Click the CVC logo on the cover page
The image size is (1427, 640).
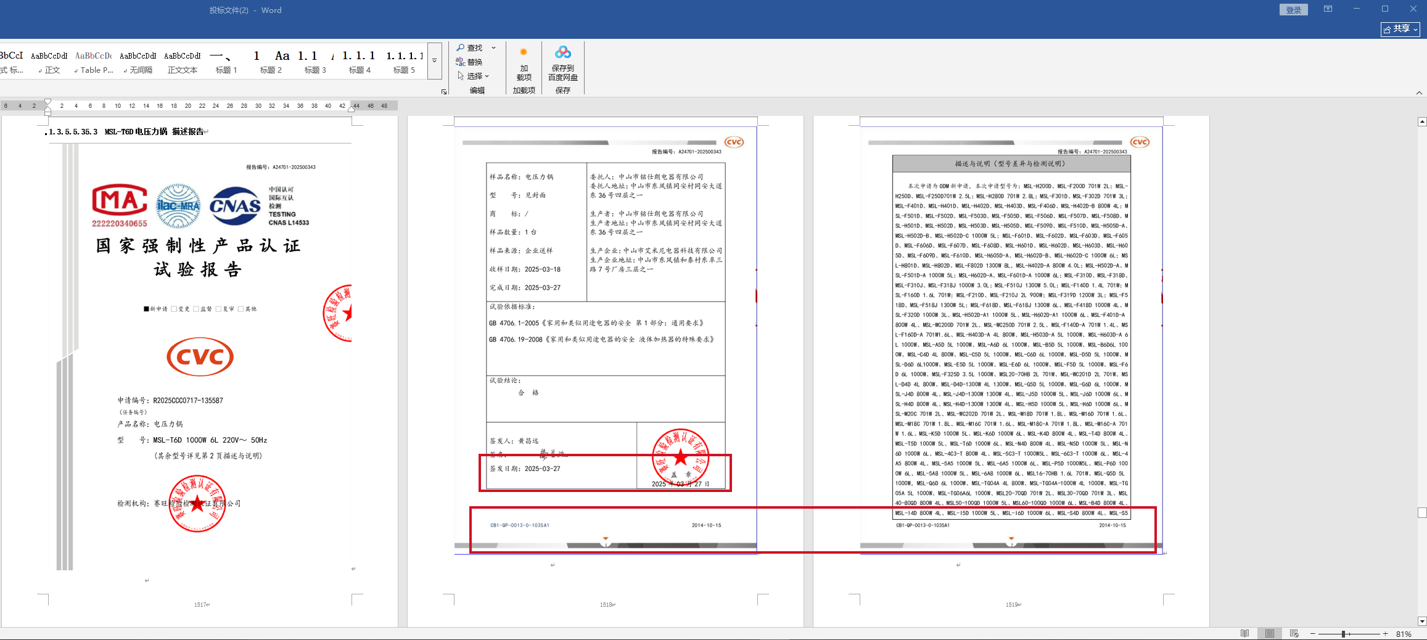200,356
